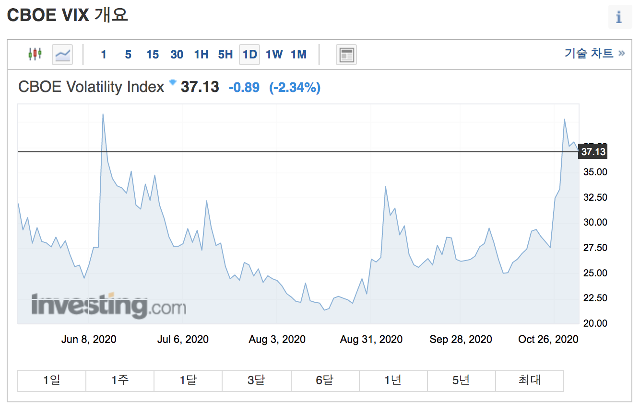Viewport: 640px width, 410px height.
Task: Click the Sep 28, 2020 date label
Action: point(461,339)
